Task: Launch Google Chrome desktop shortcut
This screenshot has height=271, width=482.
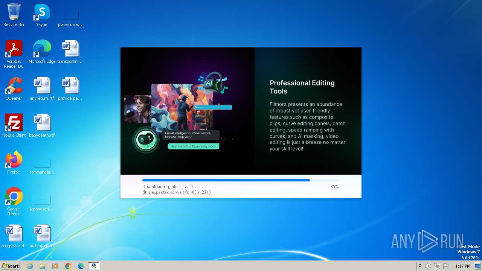Action: pos(14,201)
